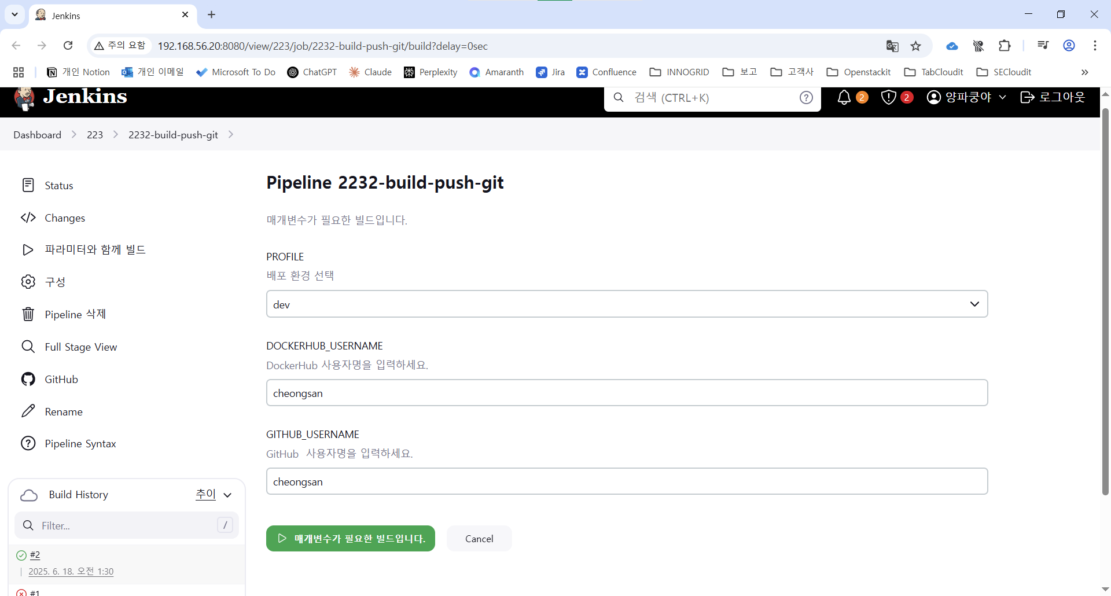Click the search help question mark icon
The height and width of the screenshot is (596, 1111).
pos(806,98)
